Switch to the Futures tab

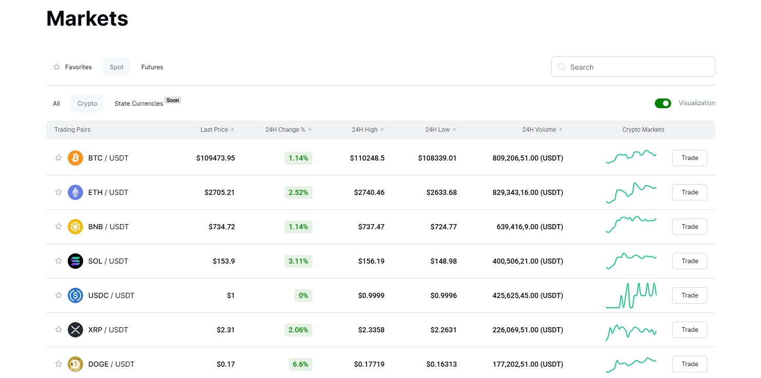coord(152,67)
